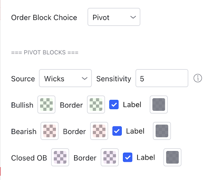Pick the Bullish fill color swatch
The height and width of the screenshot is (180, 212).
point(46,105)
